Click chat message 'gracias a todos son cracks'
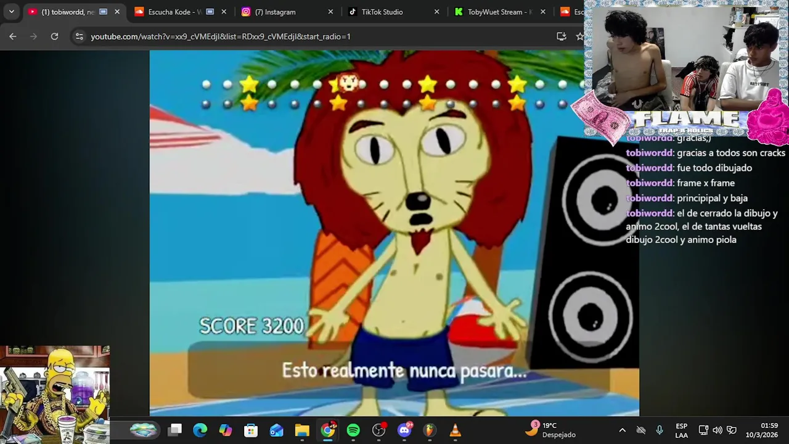The width and height of the screenshot is (789, 444). tap(731, 153)
